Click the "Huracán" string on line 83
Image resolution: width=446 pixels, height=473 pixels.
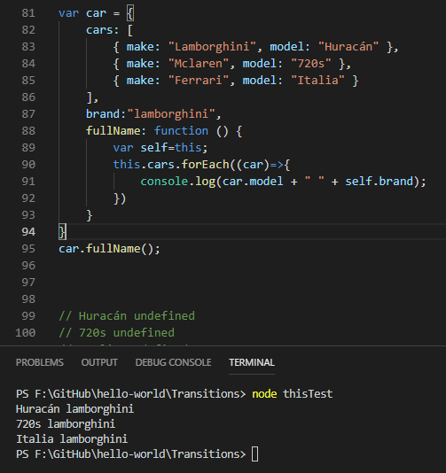click(348, 47)
